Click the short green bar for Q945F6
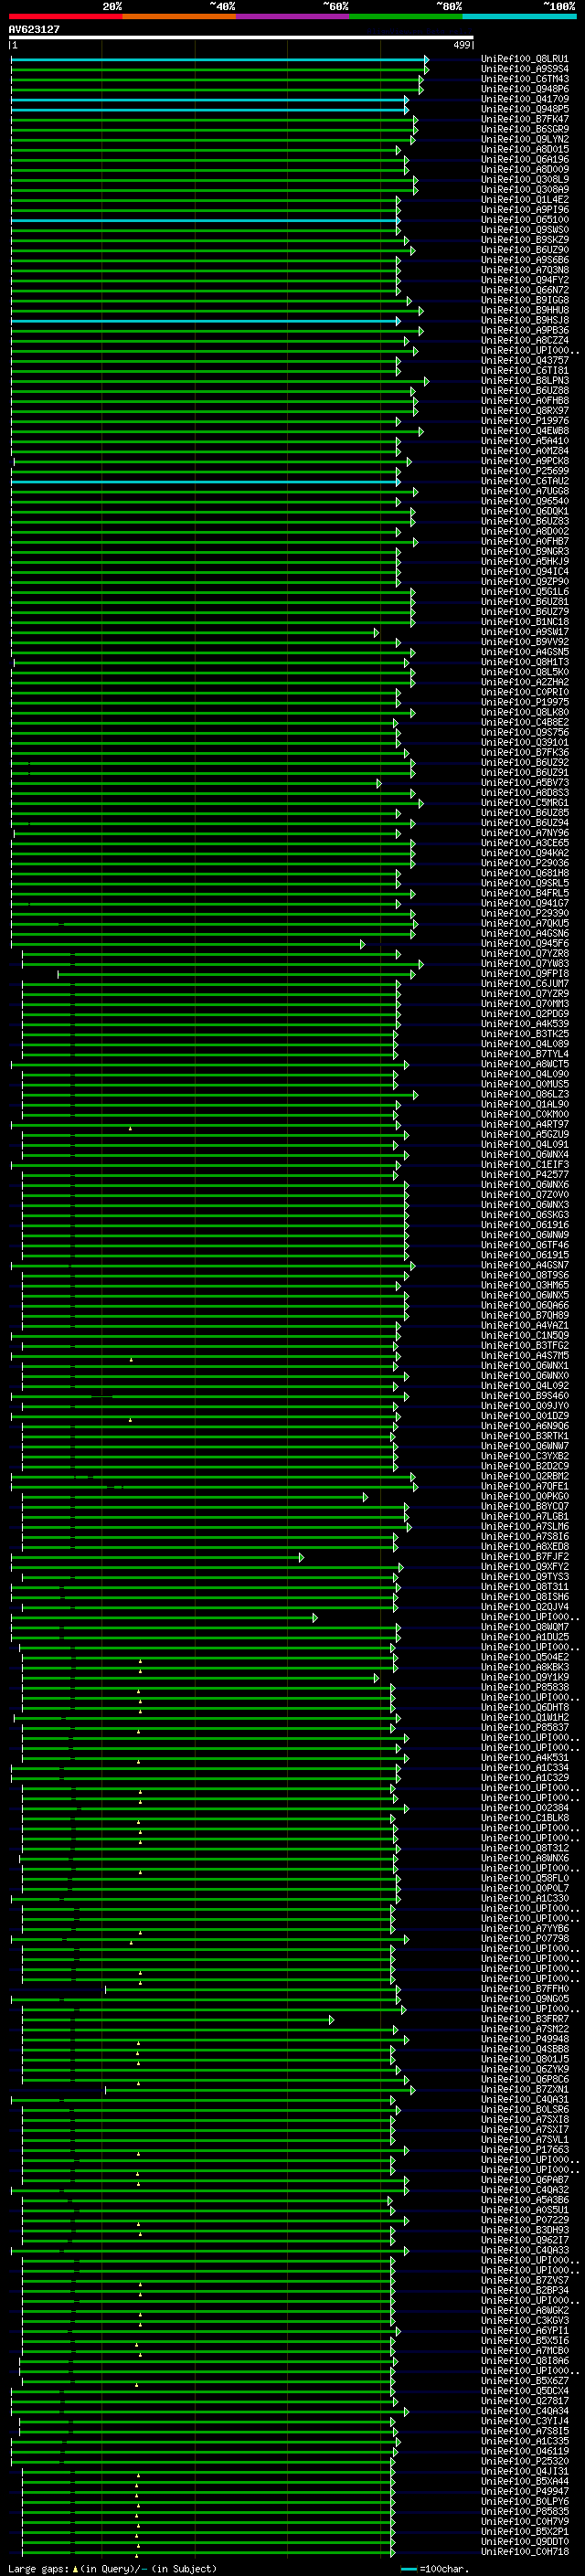Viewport: 585px width, 2576px height. pos(187,944)
